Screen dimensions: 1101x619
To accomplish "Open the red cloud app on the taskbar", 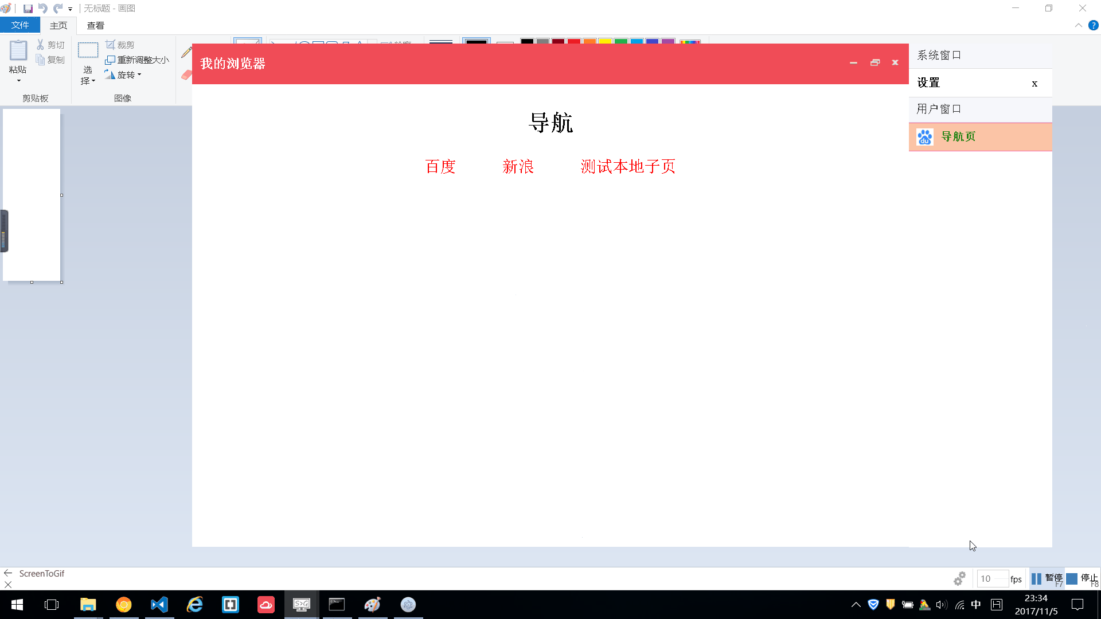I will pyautogui.click(x=266, y=605).
